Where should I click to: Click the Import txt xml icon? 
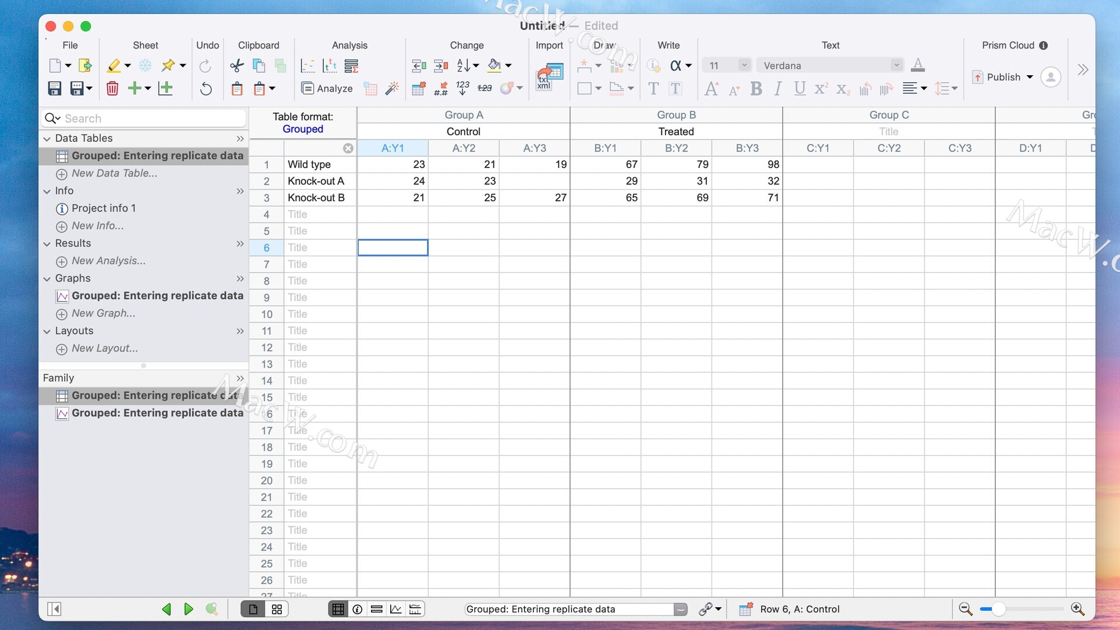pos(549,77)
